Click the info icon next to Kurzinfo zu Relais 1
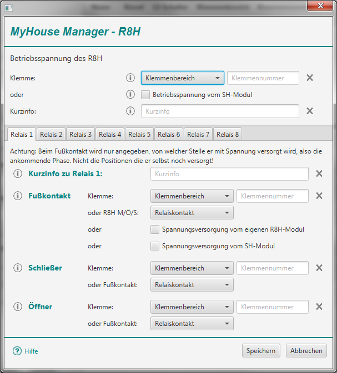The width and height of the screenshot is (337, 373). (x=17, y=174)
